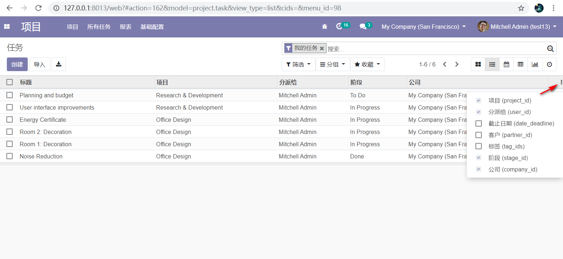The width and height of the screenshot is (563, 259).
Task: Open the My Company (San Francisco) dropdown
Action: [x=423, y=27]
